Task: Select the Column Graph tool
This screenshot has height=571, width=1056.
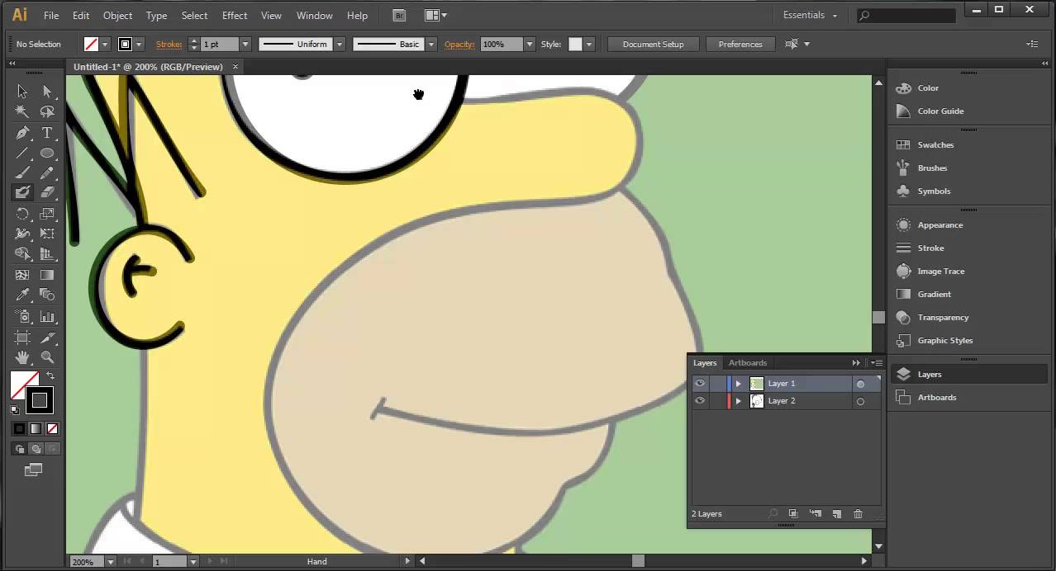Action: coord(47,316)
